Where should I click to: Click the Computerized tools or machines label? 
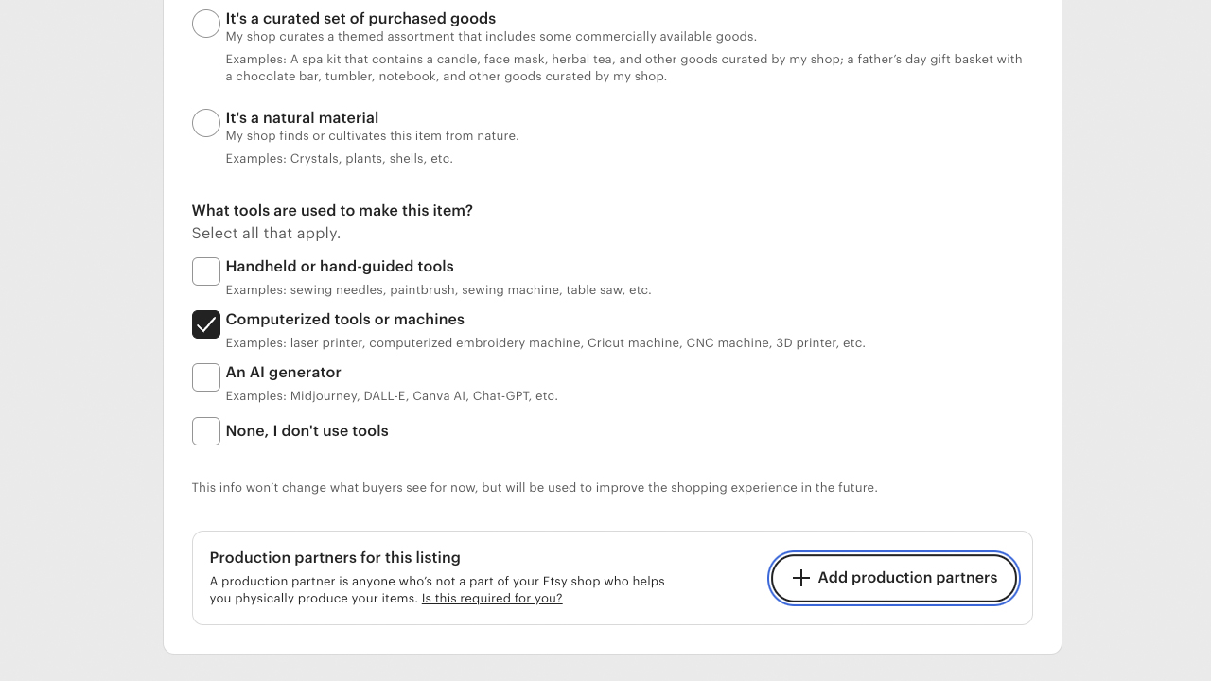pos(344,319)
